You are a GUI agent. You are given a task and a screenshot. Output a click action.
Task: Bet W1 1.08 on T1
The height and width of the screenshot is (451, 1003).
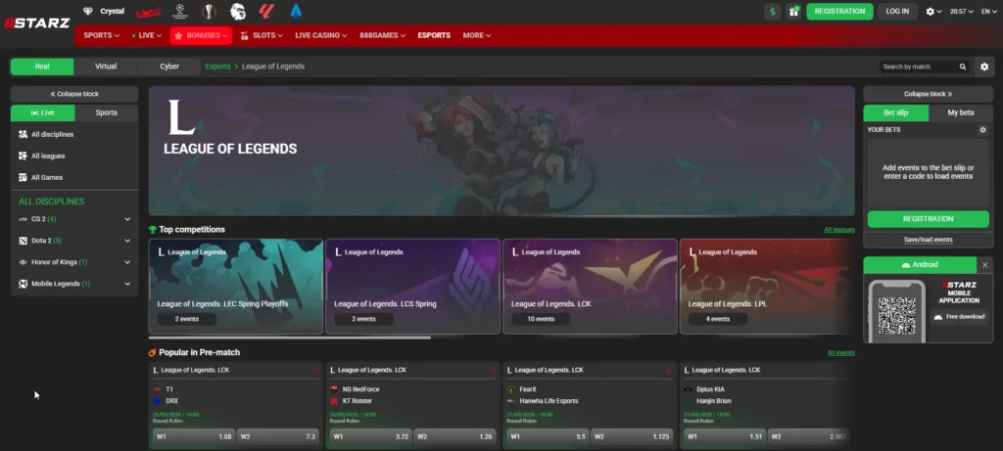[x=193, y=437]
